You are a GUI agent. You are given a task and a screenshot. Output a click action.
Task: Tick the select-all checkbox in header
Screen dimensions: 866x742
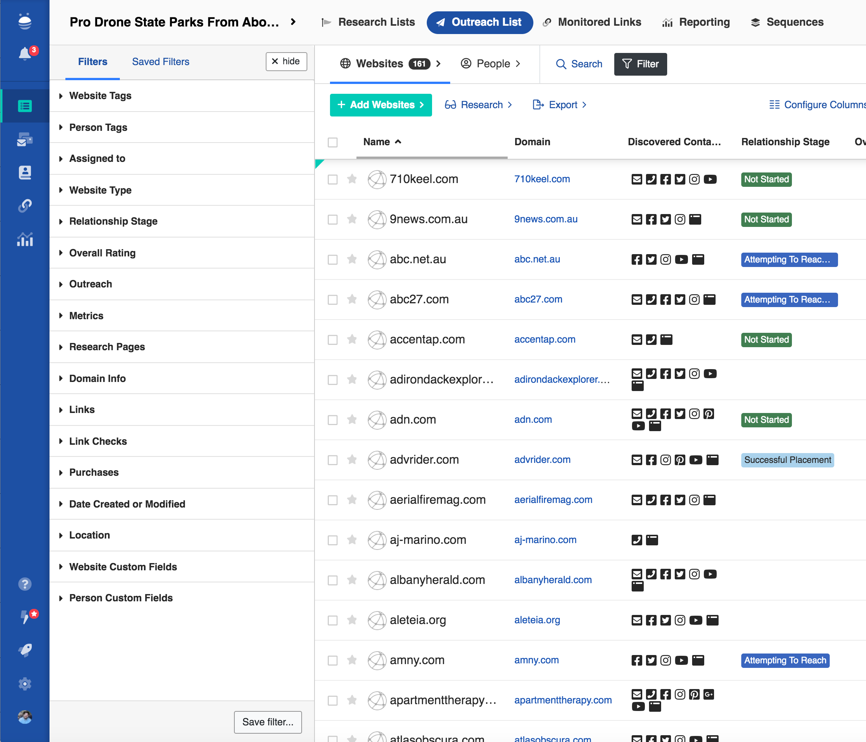(333, 142)
